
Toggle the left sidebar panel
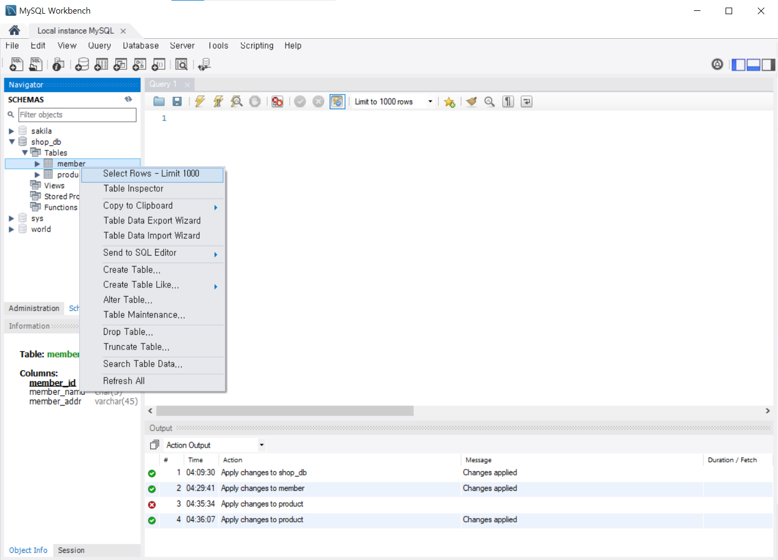(738, 64)
